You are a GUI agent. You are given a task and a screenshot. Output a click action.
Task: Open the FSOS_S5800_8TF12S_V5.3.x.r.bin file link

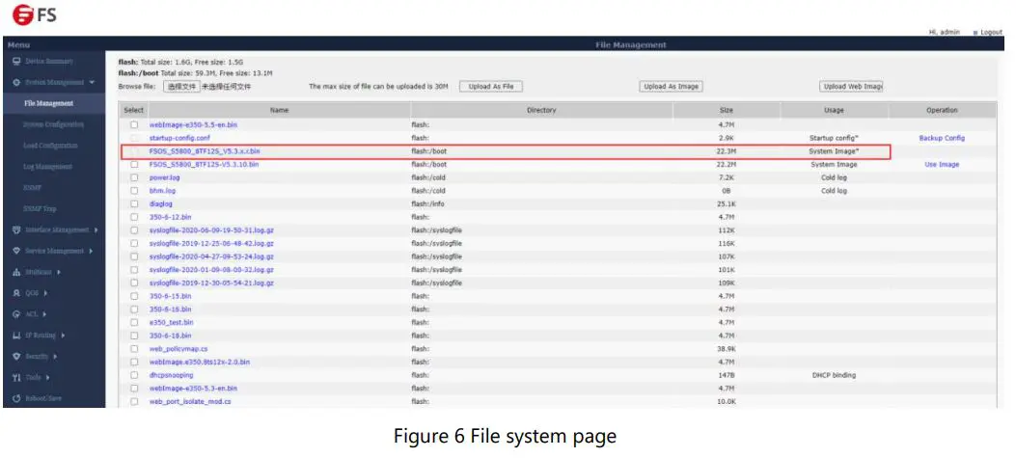click(x=205, y=151)
